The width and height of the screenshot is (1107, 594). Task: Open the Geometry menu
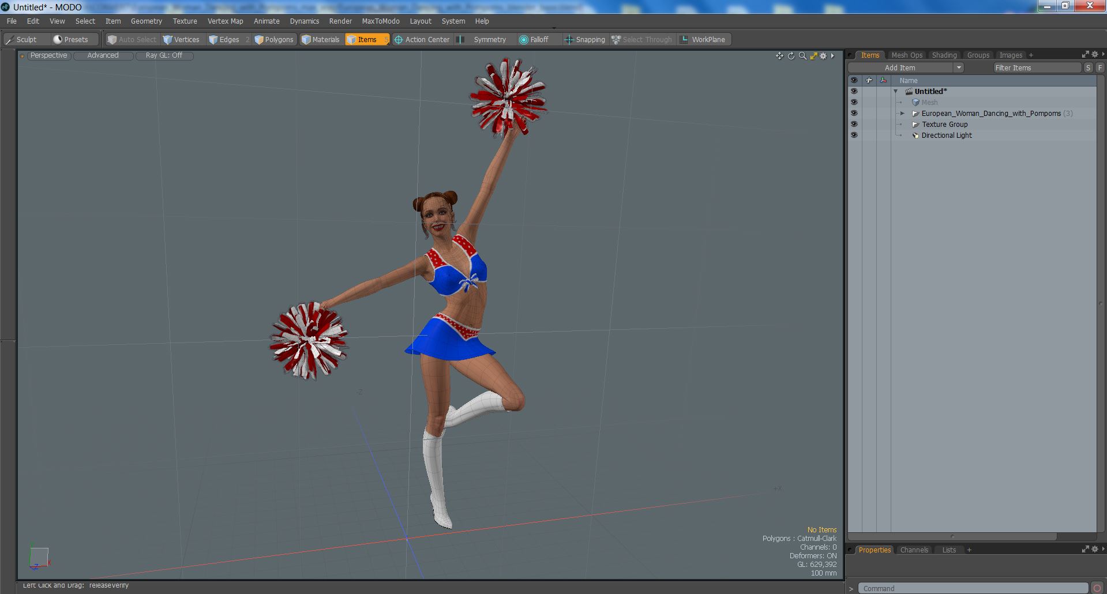[147, 21]
